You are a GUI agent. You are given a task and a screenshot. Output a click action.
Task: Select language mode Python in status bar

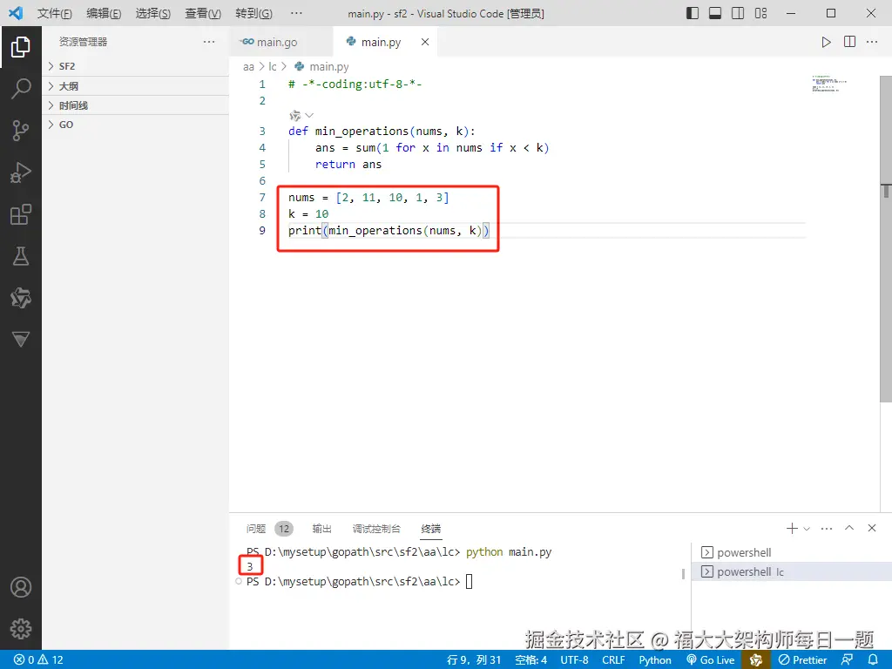[x=655, y=660]
